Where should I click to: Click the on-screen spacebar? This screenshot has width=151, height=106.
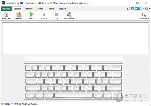(73, 95)
